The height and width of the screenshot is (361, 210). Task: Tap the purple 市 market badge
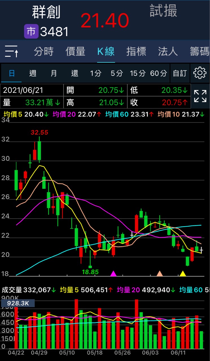coord(31,32)
